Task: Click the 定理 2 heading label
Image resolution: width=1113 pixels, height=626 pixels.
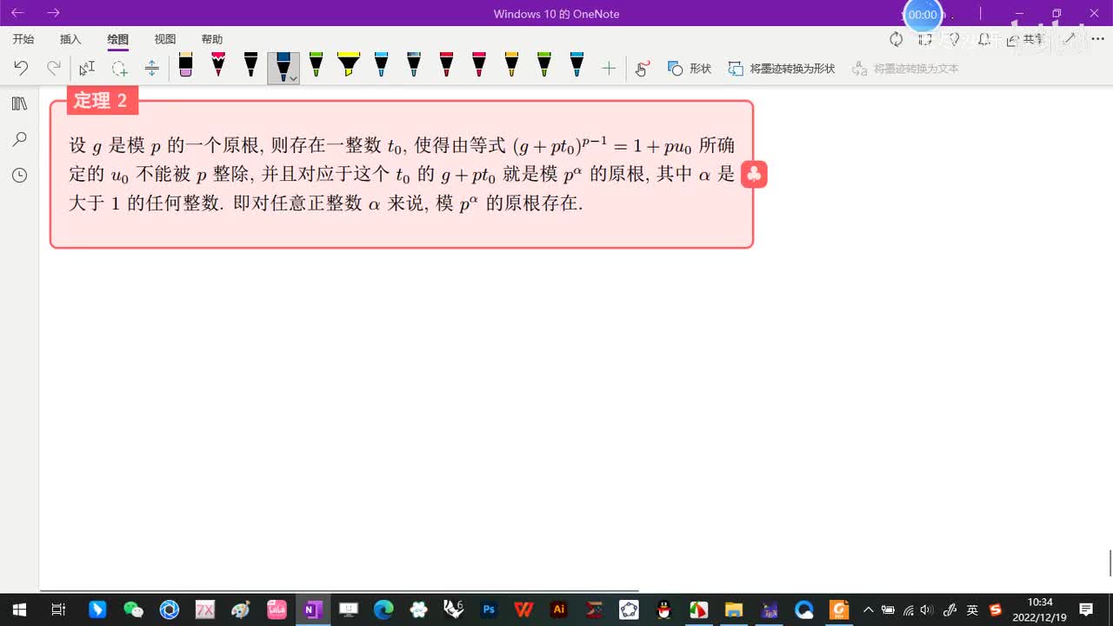Action: (x=101, y=100)
